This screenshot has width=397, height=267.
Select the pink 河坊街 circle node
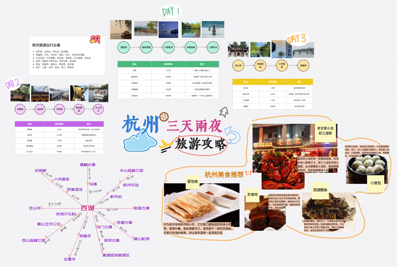pyautogui.click(x=59, y=109)
